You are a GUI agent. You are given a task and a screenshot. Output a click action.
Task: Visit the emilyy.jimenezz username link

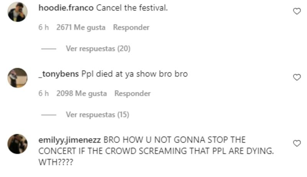pos(69,140)
